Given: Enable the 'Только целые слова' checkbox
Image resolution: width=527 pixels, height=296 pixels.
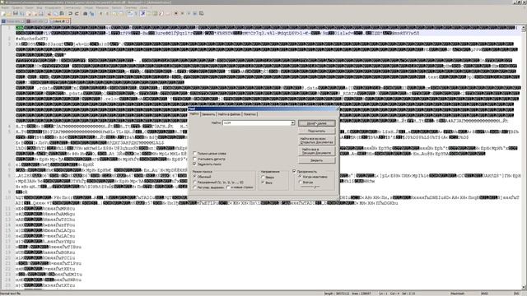Looking at the screenshot, I should pyautogui.click(x=194, y=154).
